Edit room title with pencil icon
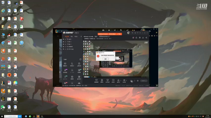Viewport: 211px width, 118px height. pyautogui.click(x=109, y=36)
